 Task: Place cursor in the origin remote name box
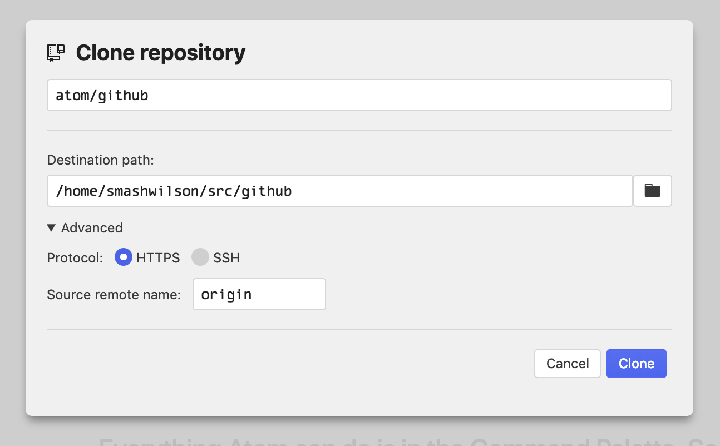pos(259,294)
